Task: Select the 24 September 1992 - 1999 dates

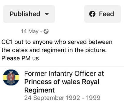Action: 62,98
